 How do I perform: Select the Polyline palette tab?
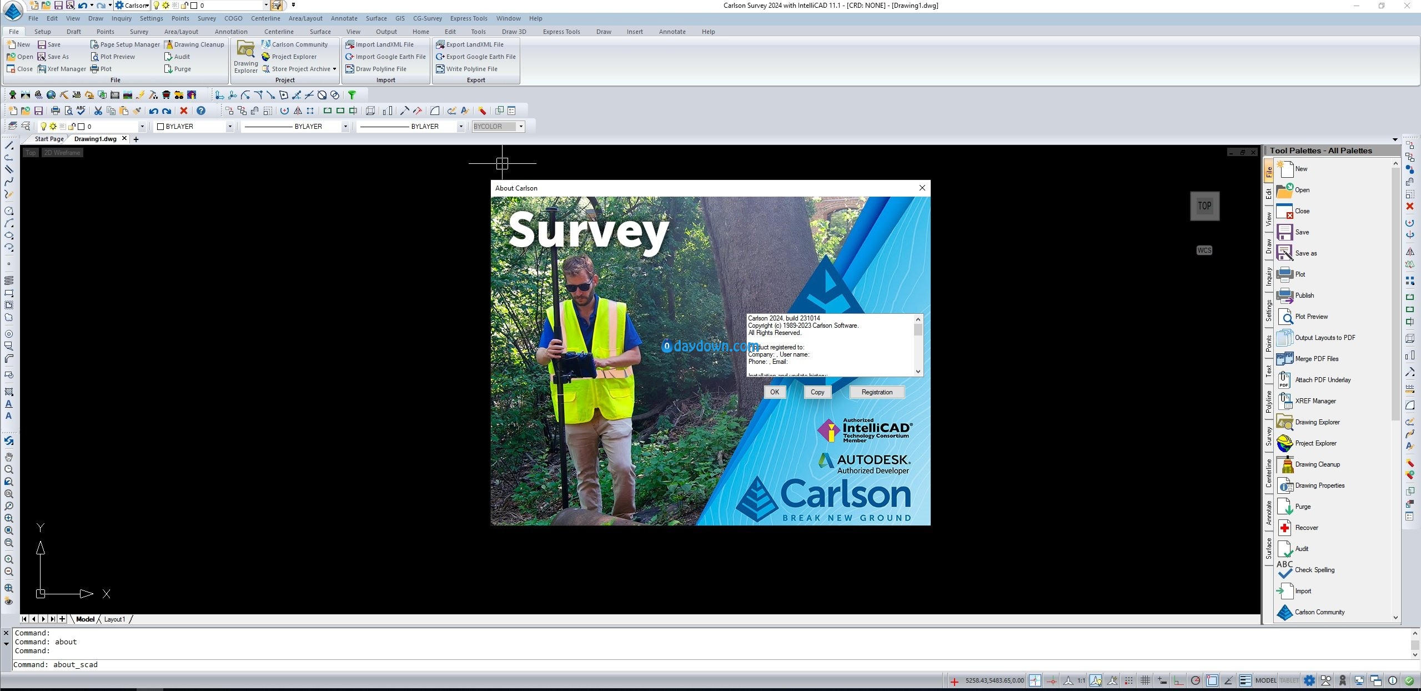point(1269,402)
